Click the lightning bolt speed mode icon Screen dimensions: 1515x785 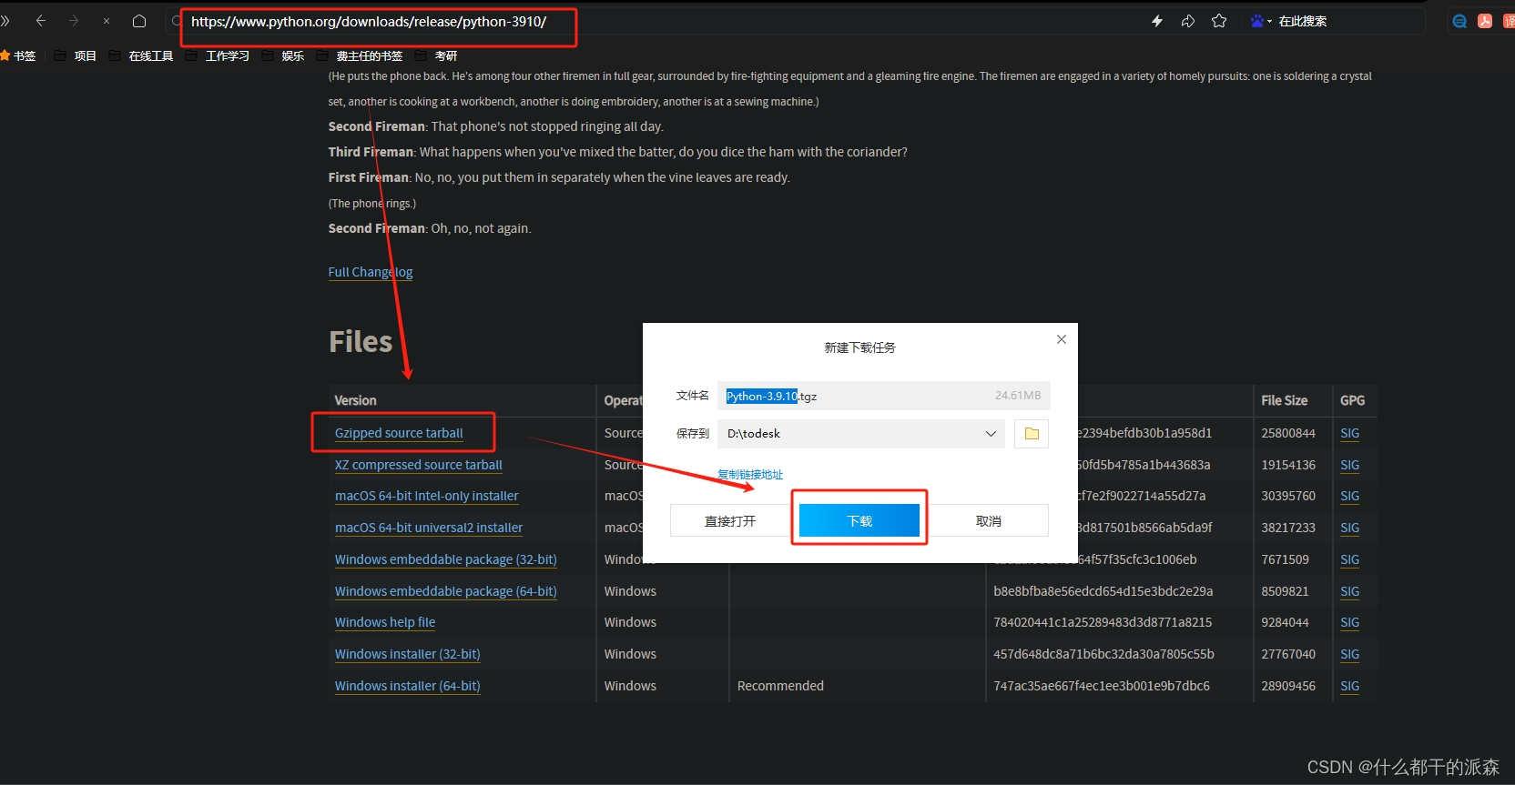tap(1157, 21)
